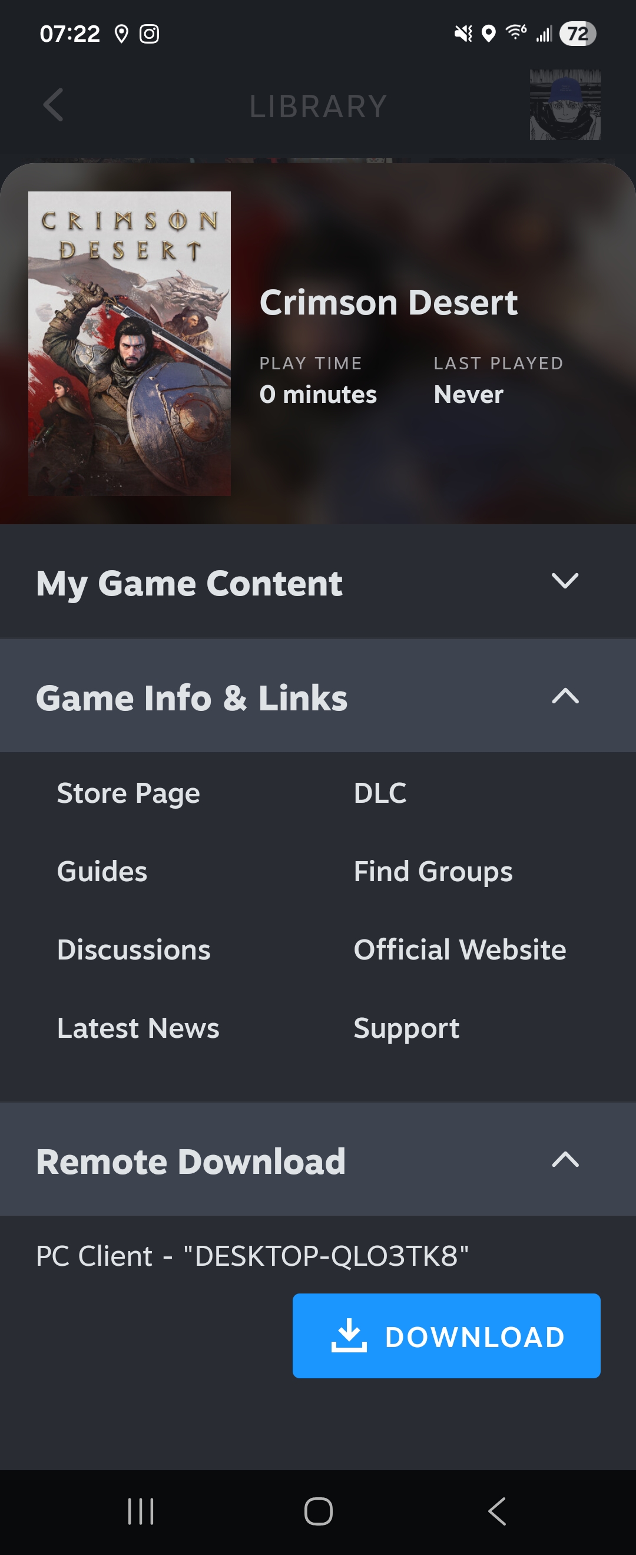This screenshot has width=636, height=1555.
Task: Open the Support link
Action: (407, 1028)
